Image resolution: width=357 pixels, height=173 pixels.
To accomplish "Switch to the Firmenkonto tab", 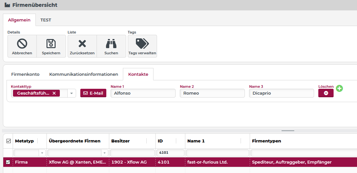I will coord(25,74).
